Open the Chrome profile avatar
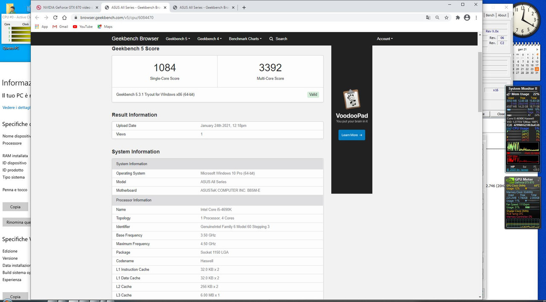Image resolution: width=546 pixels, height=302 pixels. click(x=467, y=18)
